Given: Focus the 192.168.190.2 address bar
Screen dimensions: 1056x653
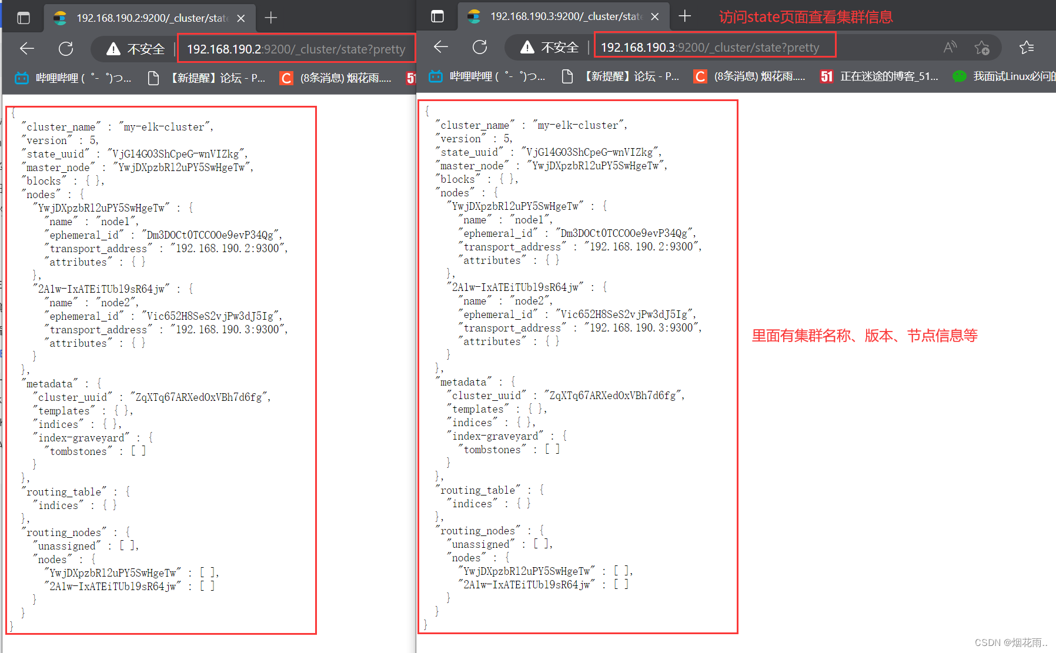Looking at the screenshot, I should [296, 49].
